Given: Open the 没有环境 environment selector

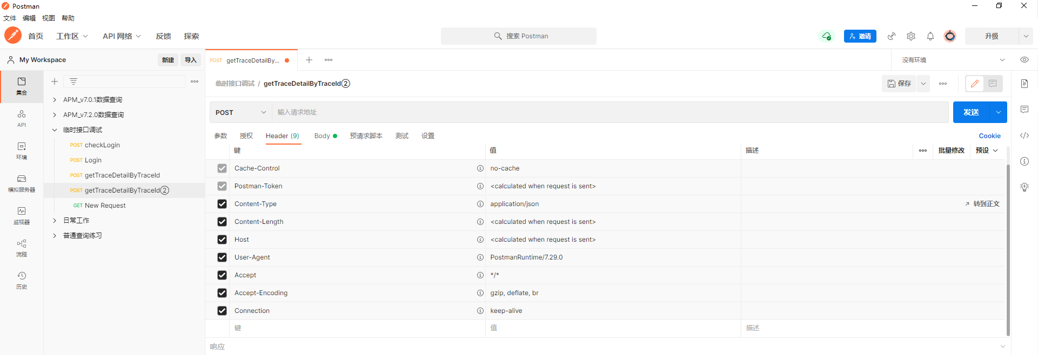Looking at the screenshot, I should 953,60.
